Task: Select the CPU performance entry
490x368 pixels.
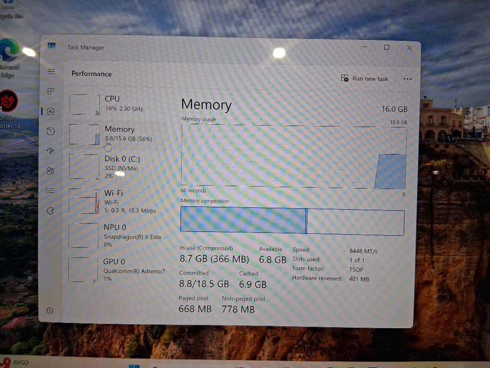Action: (x=117, y=104)
